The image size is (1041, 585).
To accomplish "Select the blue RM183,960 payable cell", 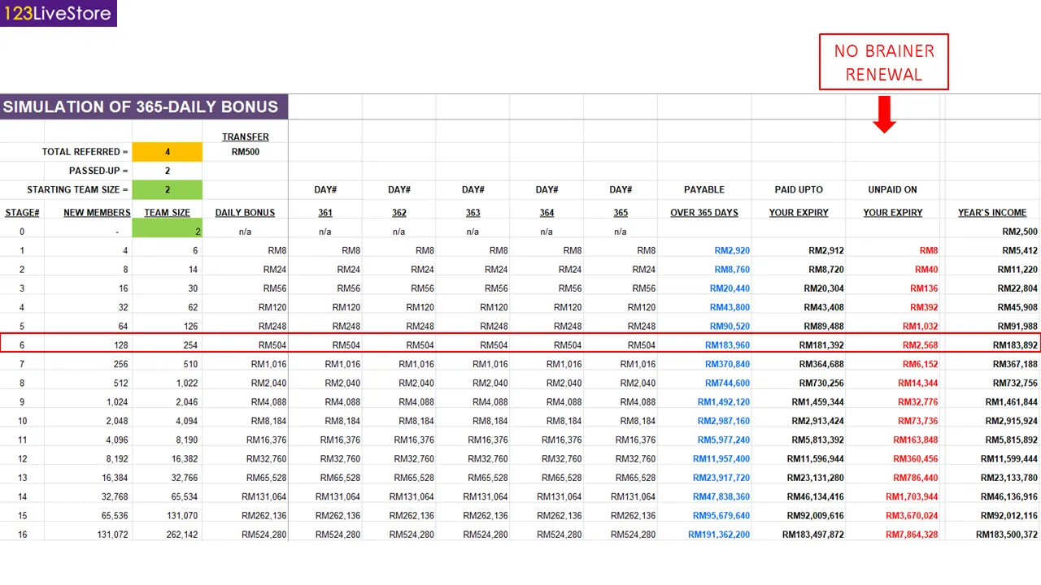I will [727, 345].
